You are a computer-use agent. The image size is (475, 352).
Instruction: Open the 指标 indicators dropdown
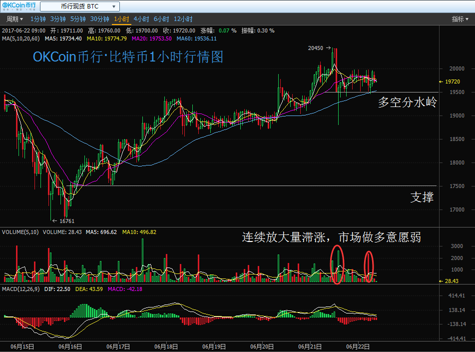pyautogui.click(x=460, y=19)
